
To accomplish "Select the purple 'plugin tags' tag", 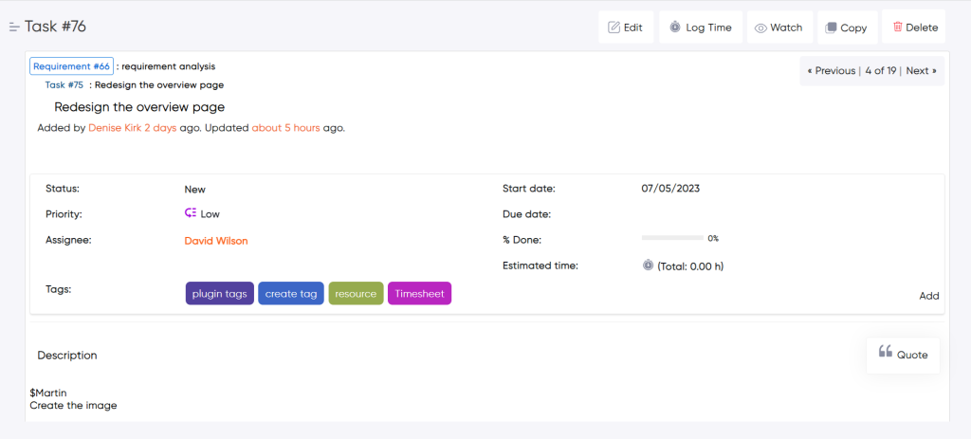I will point(219,294).
